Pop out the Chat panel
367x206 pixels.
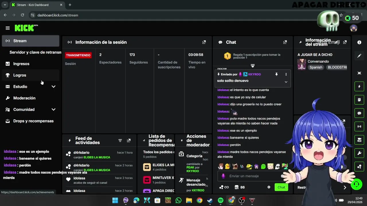(x=285, y=42)
